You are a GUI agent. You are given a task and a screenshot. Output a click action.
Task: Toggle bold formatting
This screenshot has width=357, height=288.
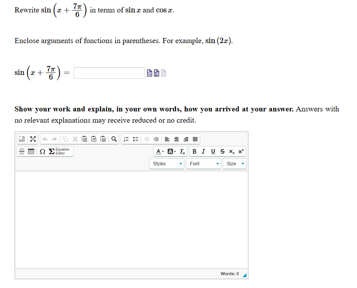tap(194, 151)
